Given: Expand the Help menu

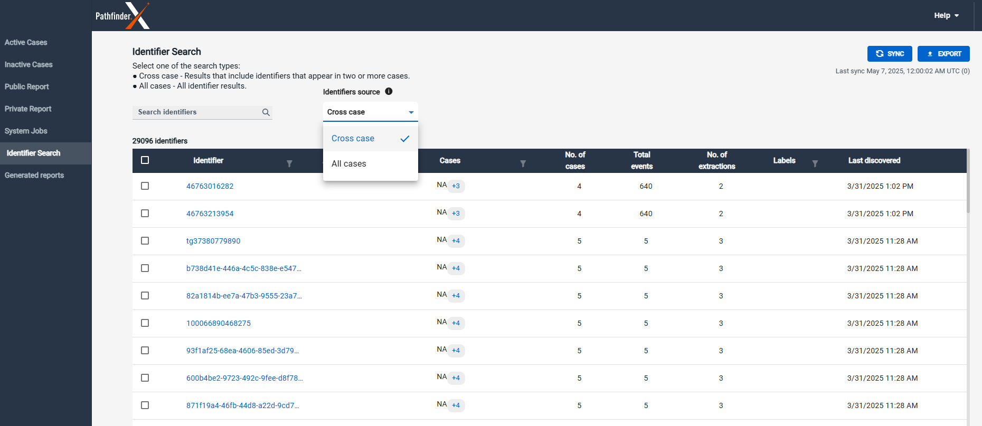Looking at the screenshot, I should 946,15.
